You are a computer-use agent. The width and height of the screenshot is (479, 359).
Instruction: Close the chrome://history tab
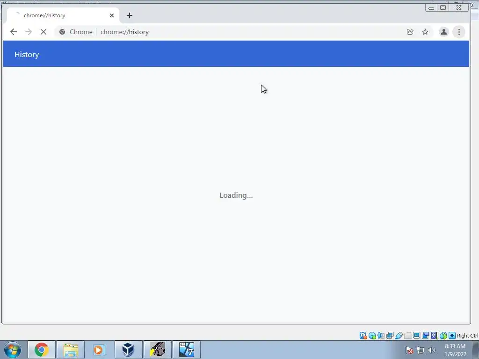click(x=112, y=15)
